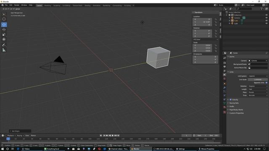This screenshot has width=269, height=151.
Task: Open the Playback menu in timeline
Action: (x=11, y=135)
